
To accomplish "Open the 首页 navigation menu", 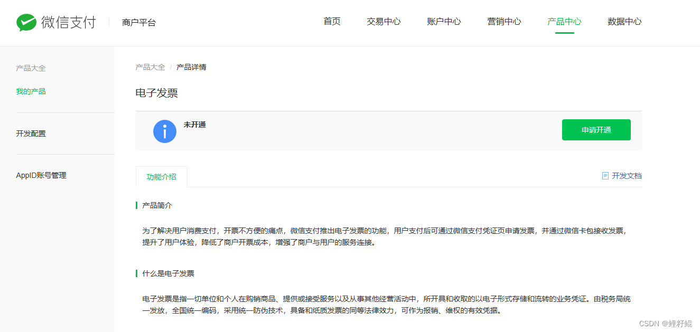I will tap(332, 22).
